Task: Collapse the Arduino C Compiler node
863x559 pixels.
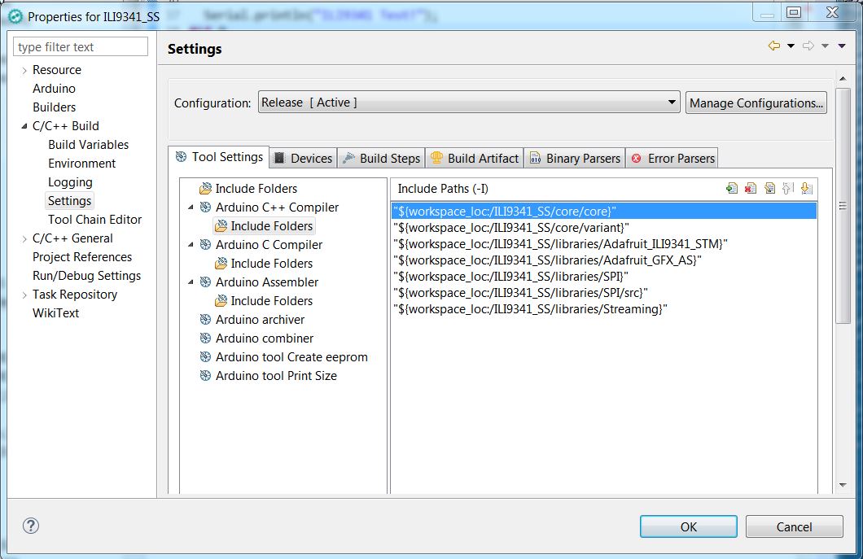Action: pos(191,245)
